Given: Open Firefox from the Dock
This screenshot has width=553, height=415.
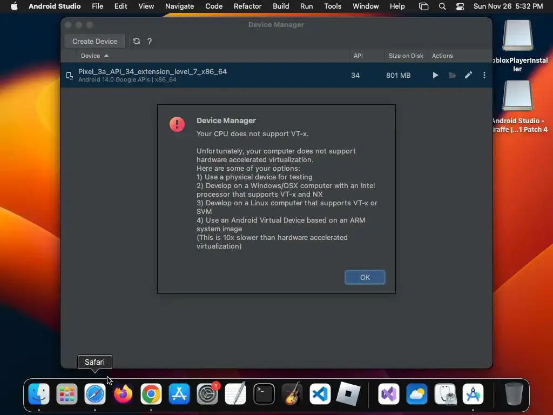Looking at the screenshot, I should tap(123, 394).
